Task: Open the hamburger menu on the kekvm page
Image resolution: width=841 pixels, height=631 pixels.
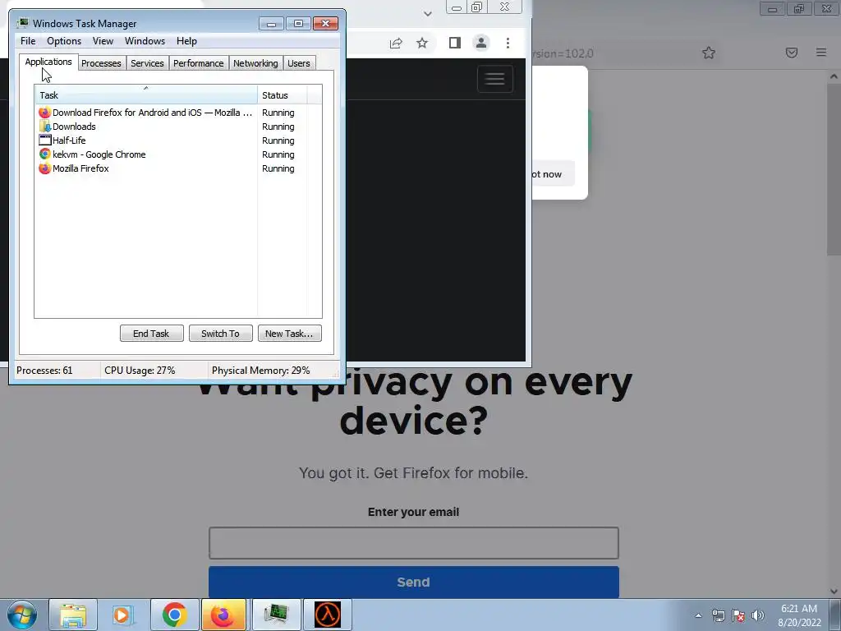Action: pyautogui.click(x=494, y=79)
